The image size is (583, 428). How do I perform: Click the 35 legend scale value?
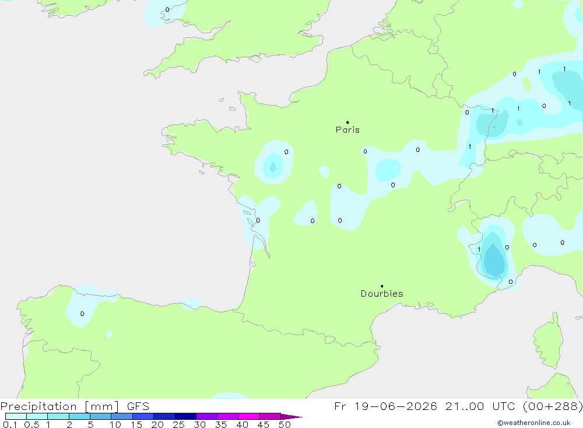coord(221,424)
